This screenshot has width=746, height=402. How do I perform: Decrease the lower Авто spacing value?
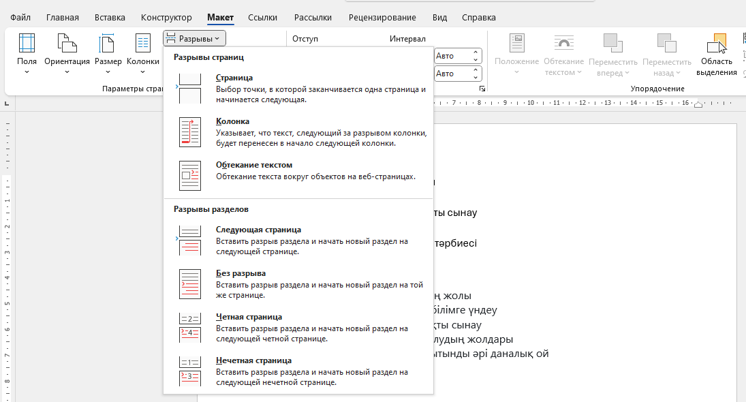(476, 78)
